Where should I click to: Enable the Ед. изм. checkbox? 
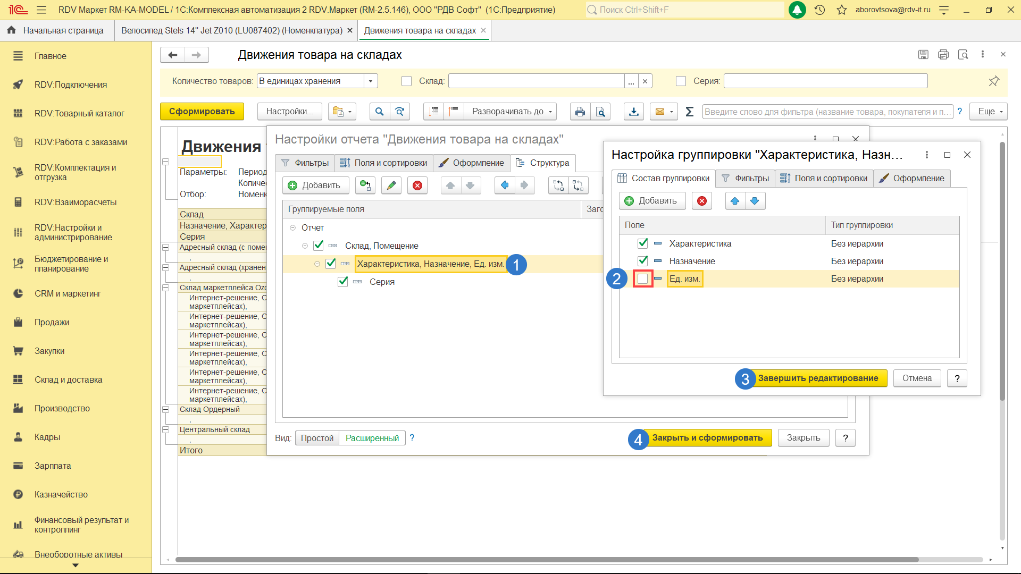pyautogui.click(x=643, y=279)
